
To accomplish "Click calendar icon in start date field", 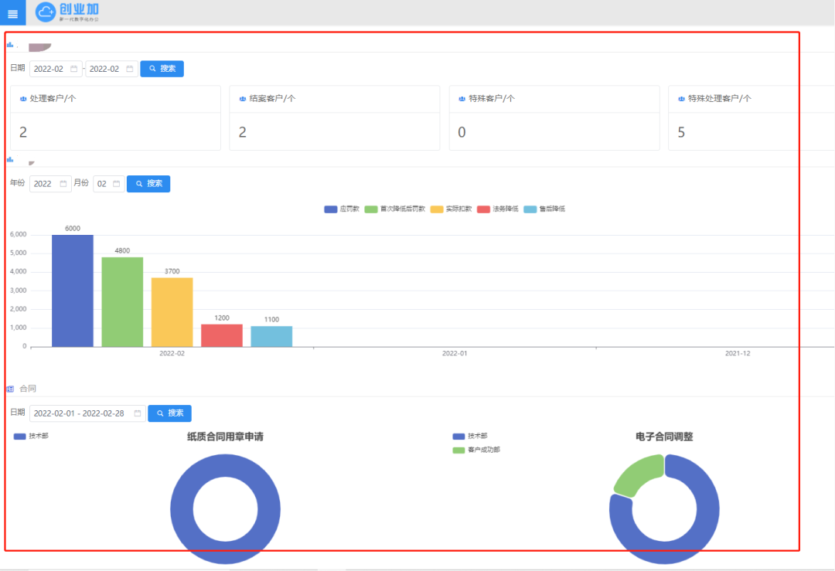I will (x=74, y=69).
